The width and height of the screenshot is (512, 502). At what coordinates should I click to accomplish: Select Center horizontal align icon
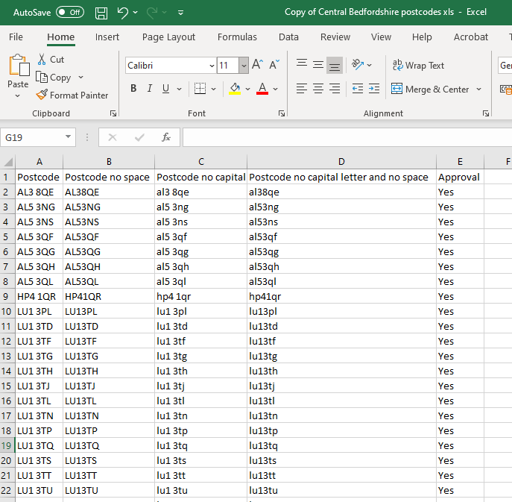[318, 89]
